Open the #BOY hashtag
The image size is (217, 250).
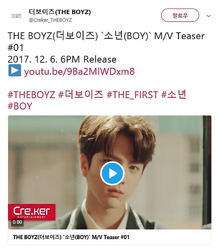[x=20, y=106]
